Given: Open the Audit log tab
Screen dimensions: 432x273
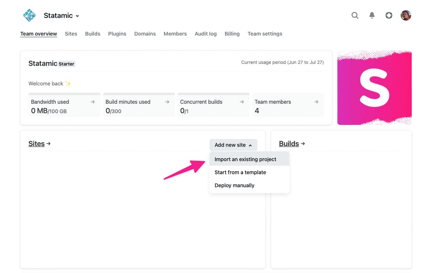Looking at the screenshot, I should tap(206, 34).
